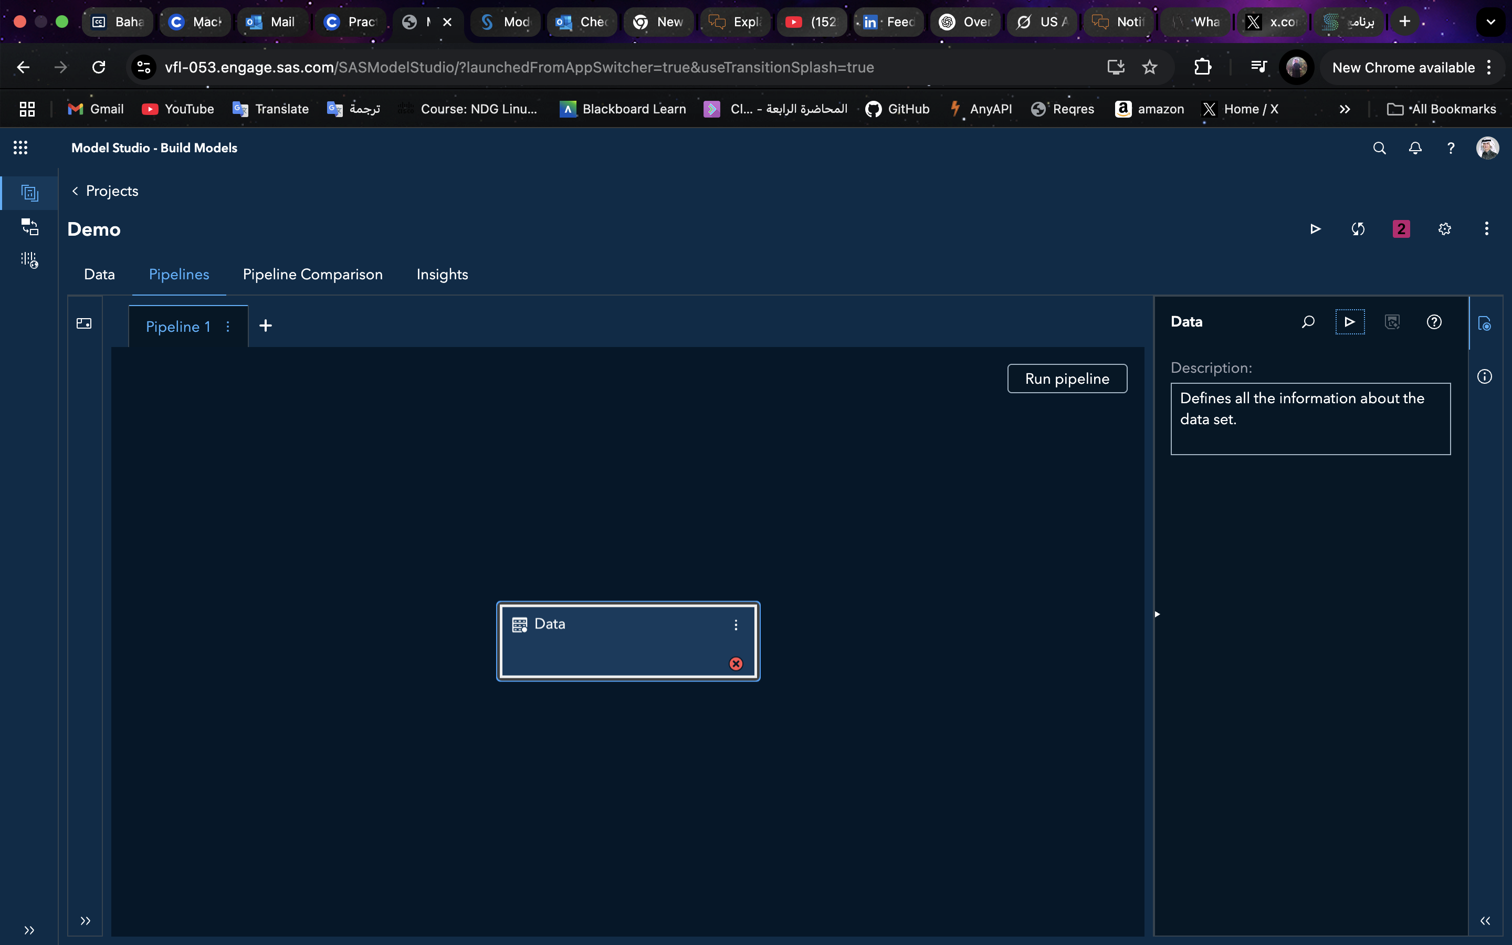Refresh the project using the refresh icon

tap(1357, 229)
